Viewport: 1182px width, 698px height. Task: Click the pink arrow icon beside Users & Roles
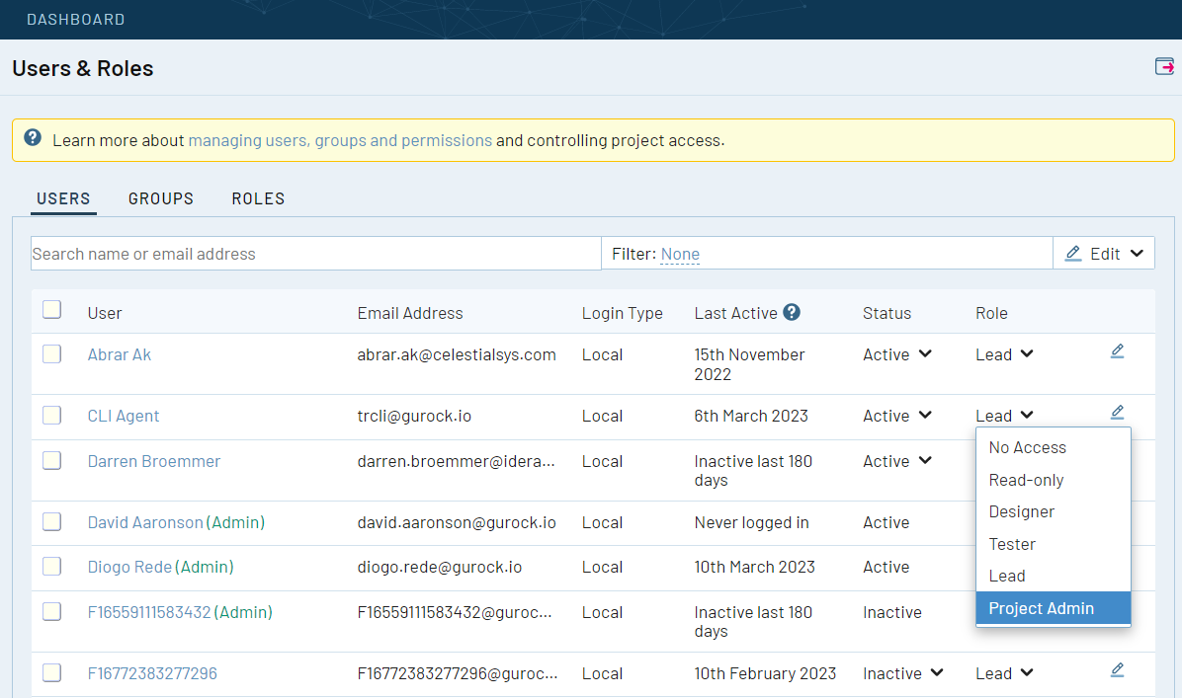pos(1164,66)
